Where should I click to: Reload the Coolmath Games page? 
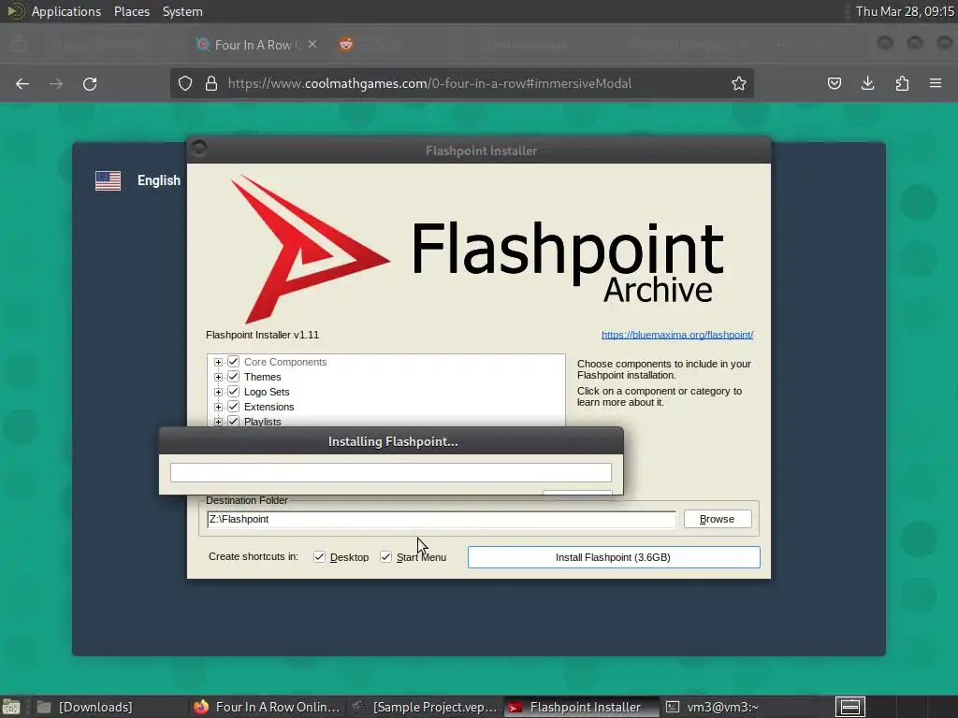tap(90, 83)
